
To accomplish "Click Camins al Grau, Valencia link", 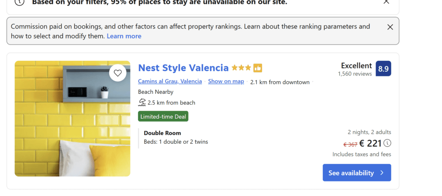I will point(170,82).
